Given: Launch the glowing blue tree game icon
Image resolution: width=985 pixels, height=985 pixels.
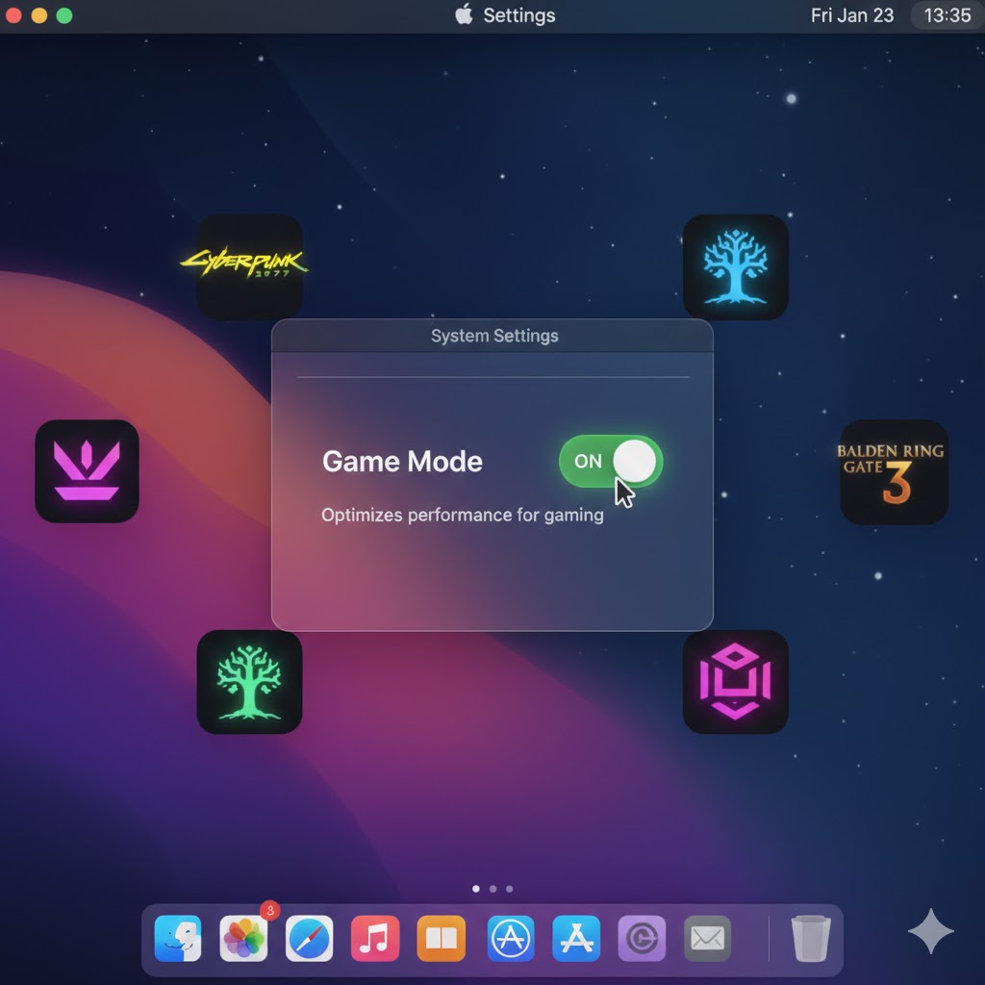Looking at the screenshot, I should (736, 266).
